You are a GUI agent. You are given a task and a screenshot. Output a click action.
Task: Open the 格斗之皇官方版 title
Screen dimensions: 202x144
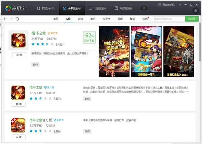click(41, 120)
